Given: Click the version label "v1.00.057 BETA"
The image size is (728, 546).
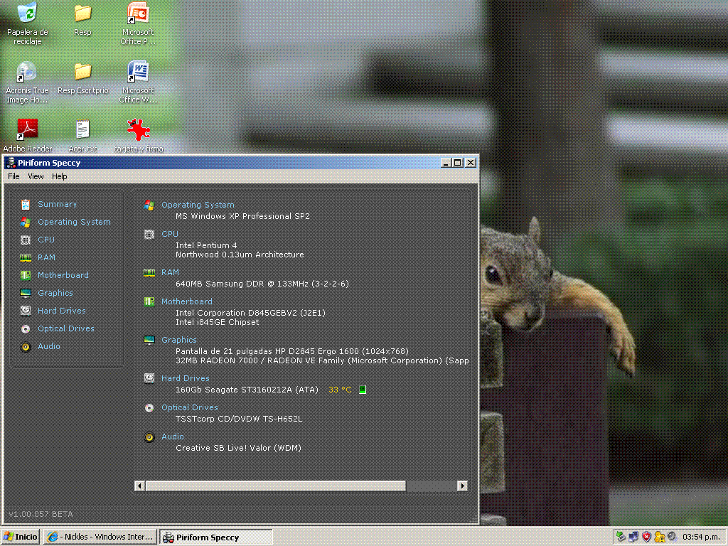Looking at the screenshot, I should point(41,515).
